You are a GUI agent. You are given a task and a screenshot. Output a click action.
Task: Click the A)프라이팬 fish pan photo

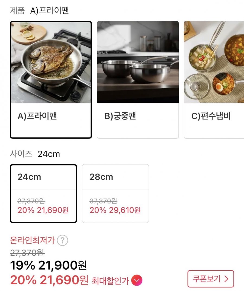51,62
